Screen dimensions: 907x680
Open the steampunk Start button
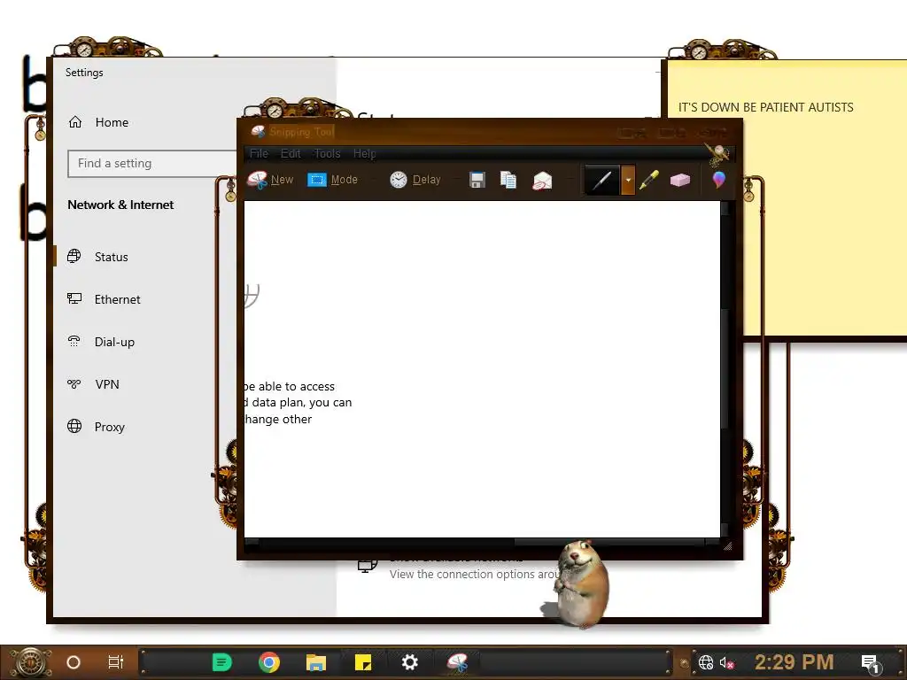[x=29, y=662]
